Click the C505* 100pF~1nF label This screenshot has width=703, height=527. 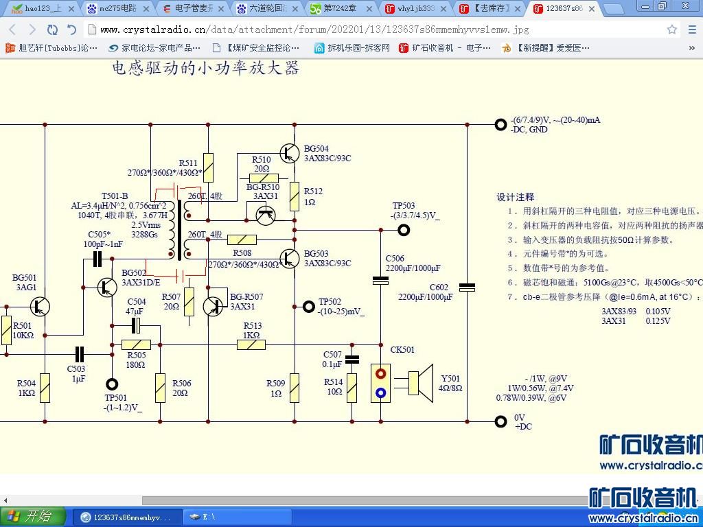pyautogui.click(x=103, y=239)
